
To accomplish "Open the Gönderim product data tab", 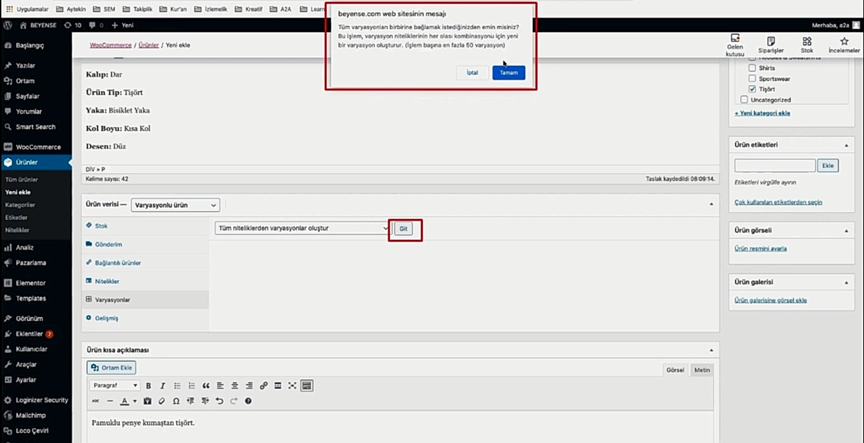I will [145, 244].
